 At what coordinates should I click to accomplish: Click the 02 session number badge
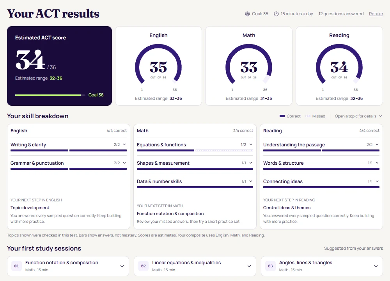click(144, 266)
